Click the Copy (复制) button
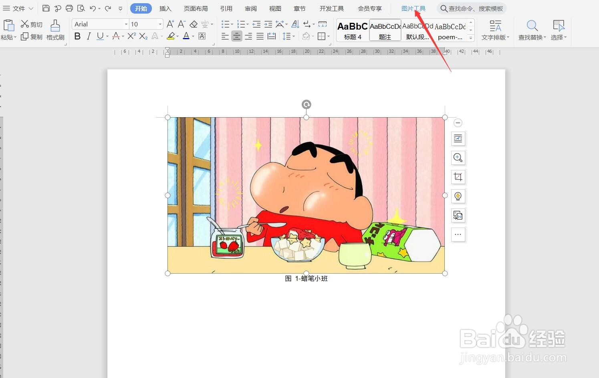Image resolution: width=599 pixels, height=378 pixels. [x=32, y=37]
